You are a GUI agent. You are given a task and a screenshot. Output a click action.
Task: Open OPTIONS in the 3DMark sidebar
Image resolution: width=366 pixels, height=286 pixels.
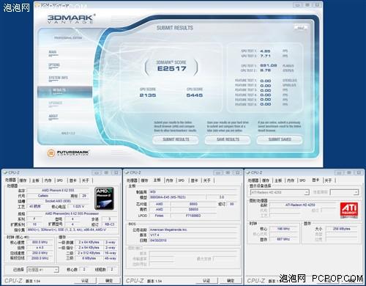54,65
